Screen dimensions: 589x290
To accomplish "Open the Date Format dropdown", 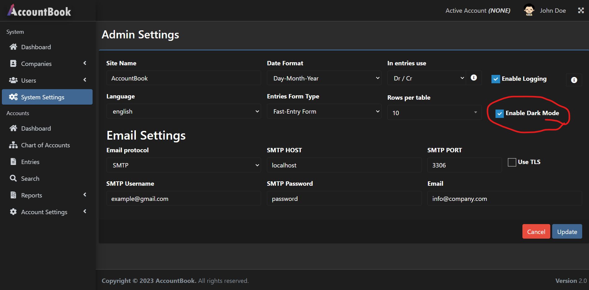I will pyautogui.click(x=324, y=78).
